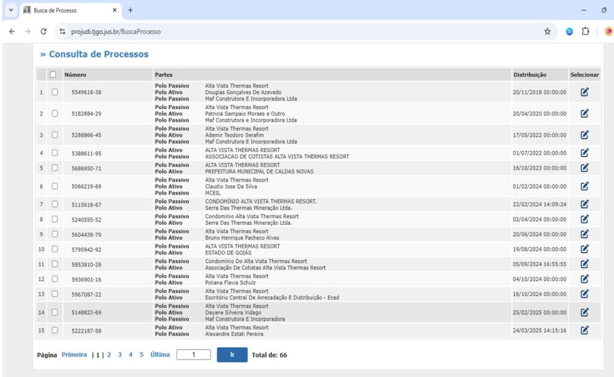Click the page number input field
Screen dimensions: 614x377
point(194,355)
